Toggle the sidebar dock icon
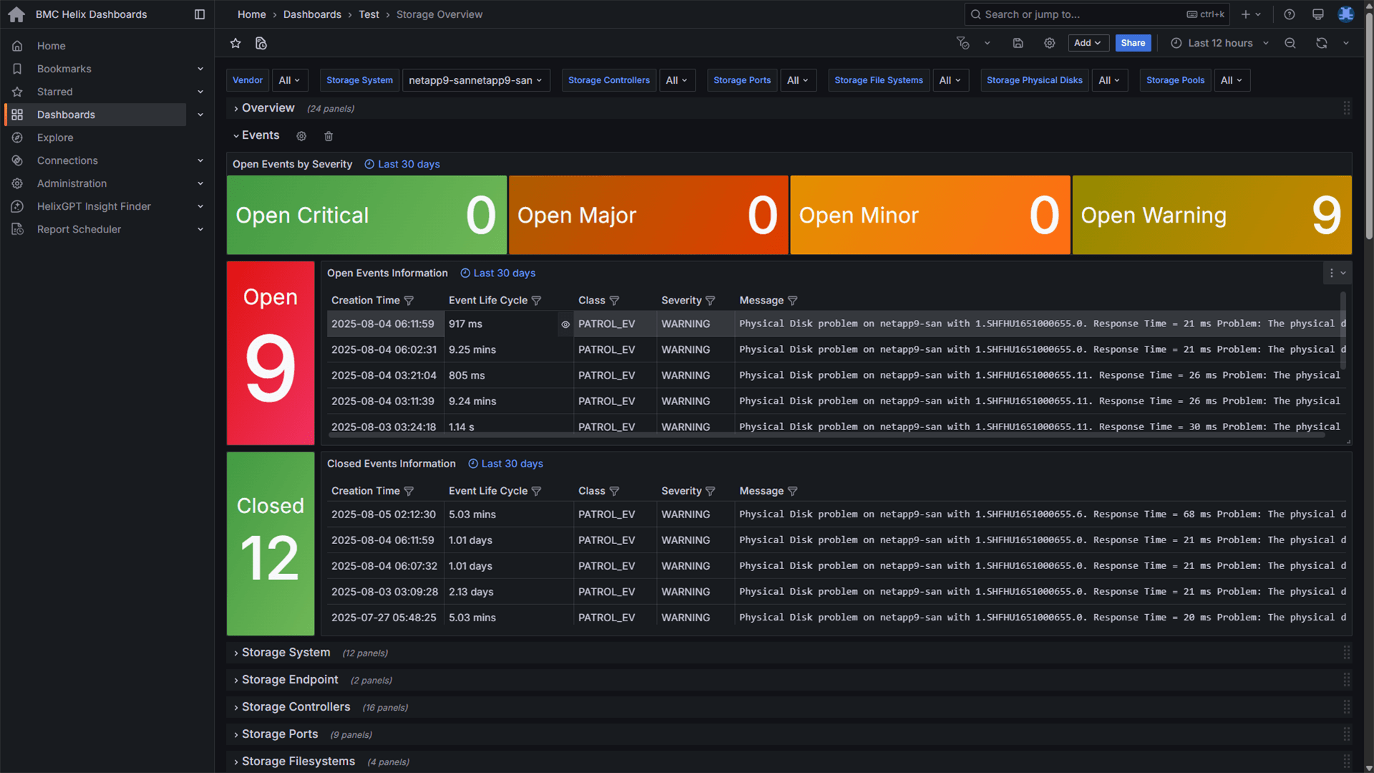The width and height of the screenshot is (1374, 773). 200,14
